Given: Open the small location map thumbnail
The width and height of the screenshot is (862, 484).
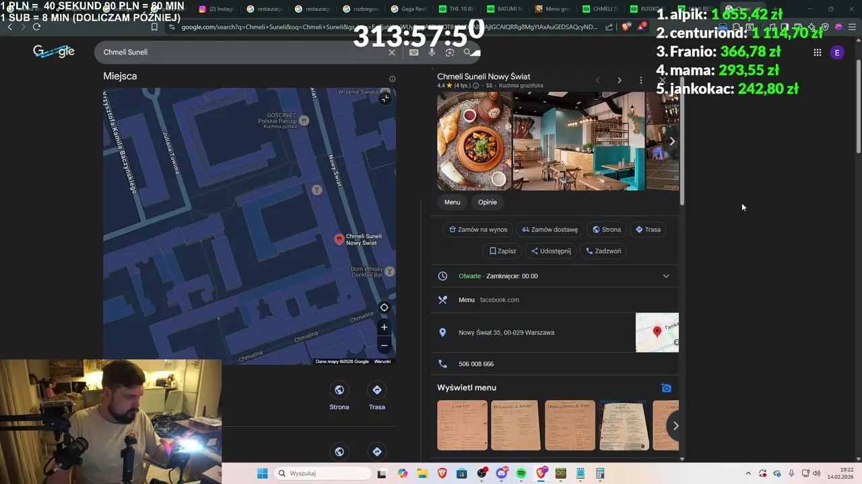Looking at the screenshot, I should [x=657, y=332].
